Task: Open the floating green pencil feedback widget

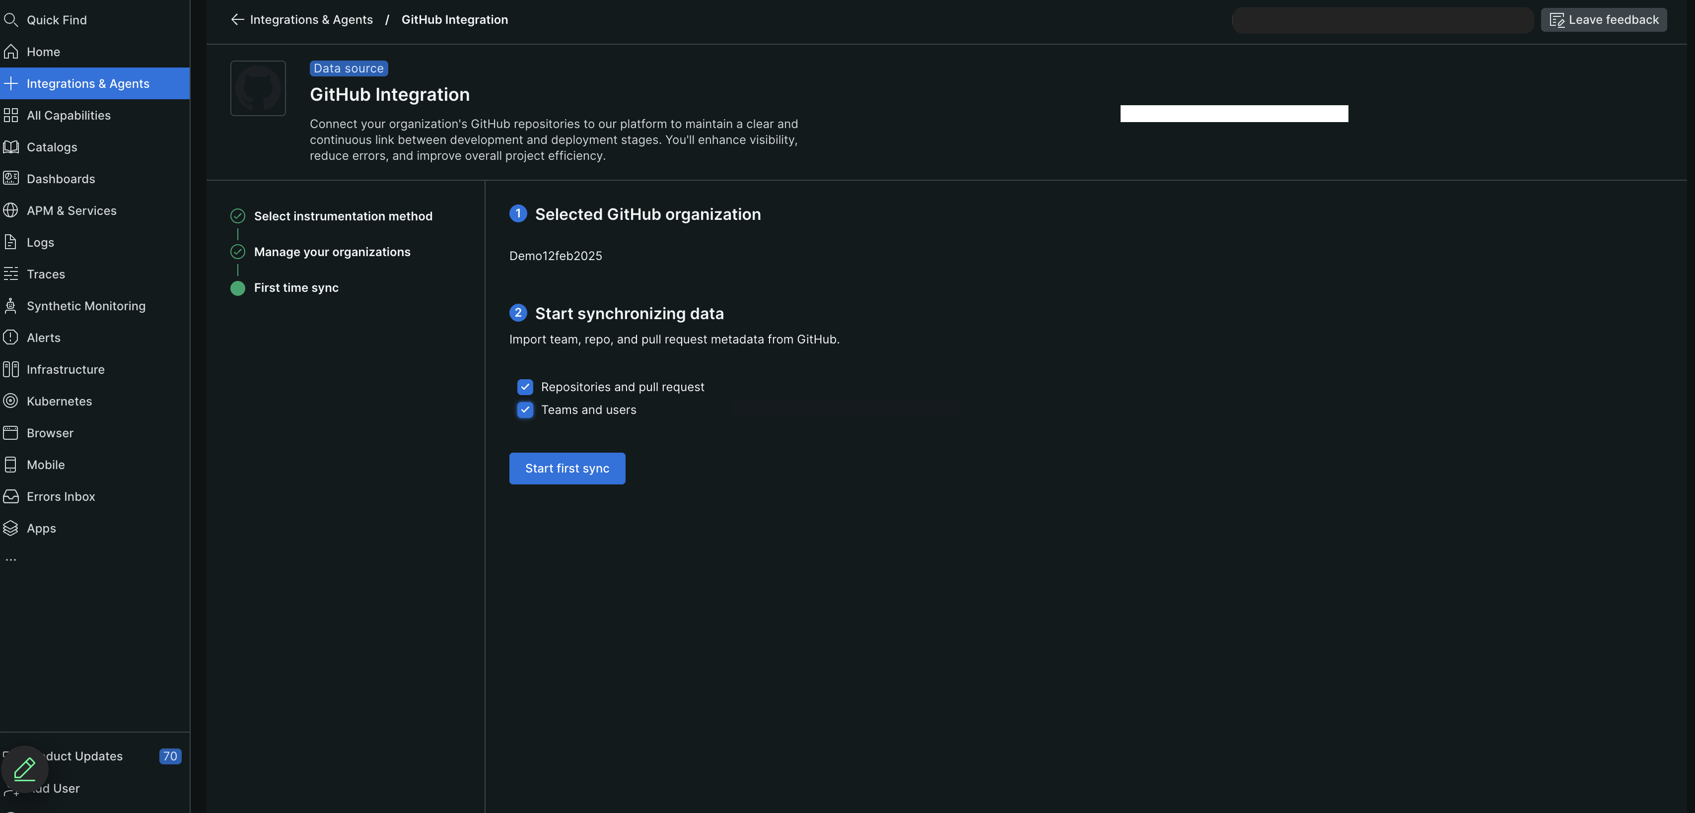Action: (24, 768)
